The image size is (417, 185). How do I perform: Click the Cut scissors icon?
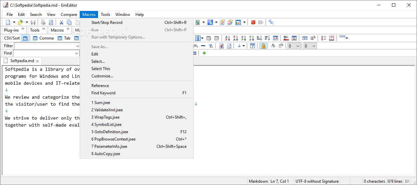tap(61, 22)
